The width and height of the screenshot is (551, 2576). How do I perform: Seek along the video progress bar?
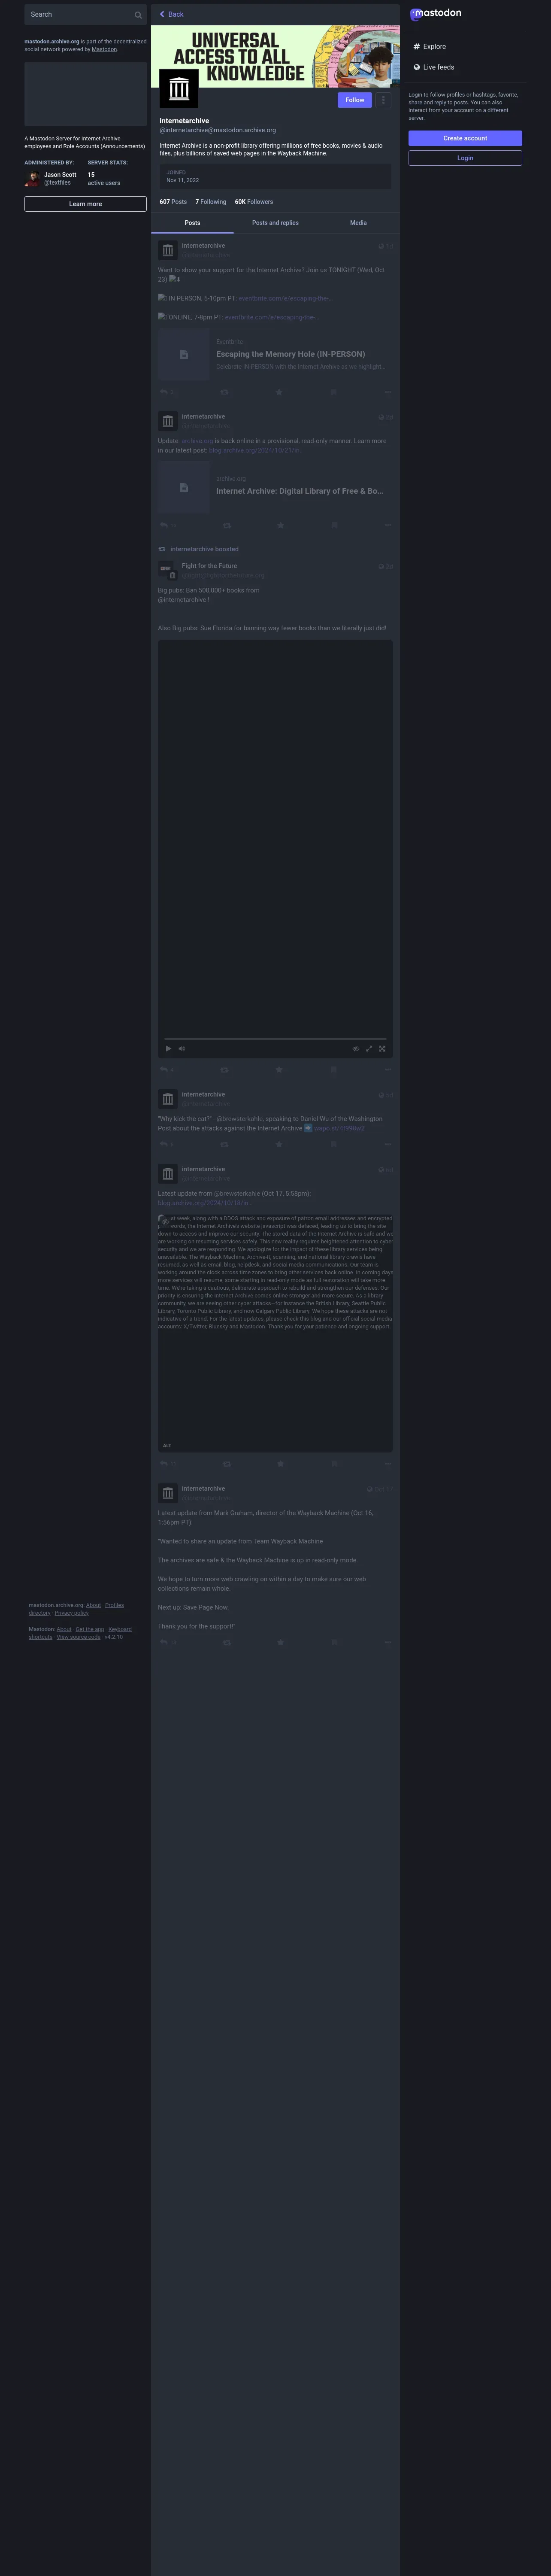[275, 1038]
